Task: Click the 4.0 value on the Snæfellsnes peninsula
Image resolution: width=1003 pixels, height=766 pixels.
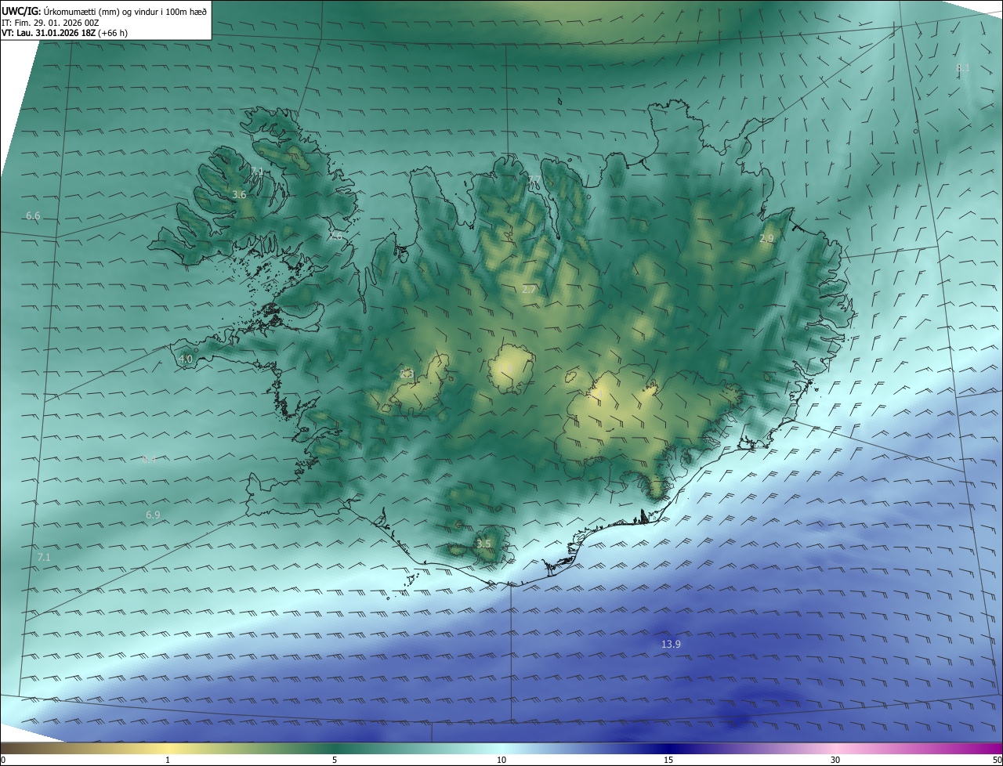Action: point(186,359)
